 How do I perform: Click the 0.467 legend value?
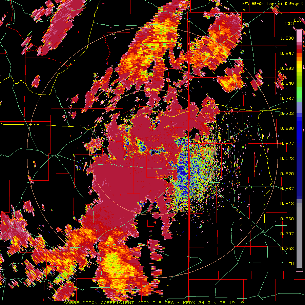click(x=287, y=189)
